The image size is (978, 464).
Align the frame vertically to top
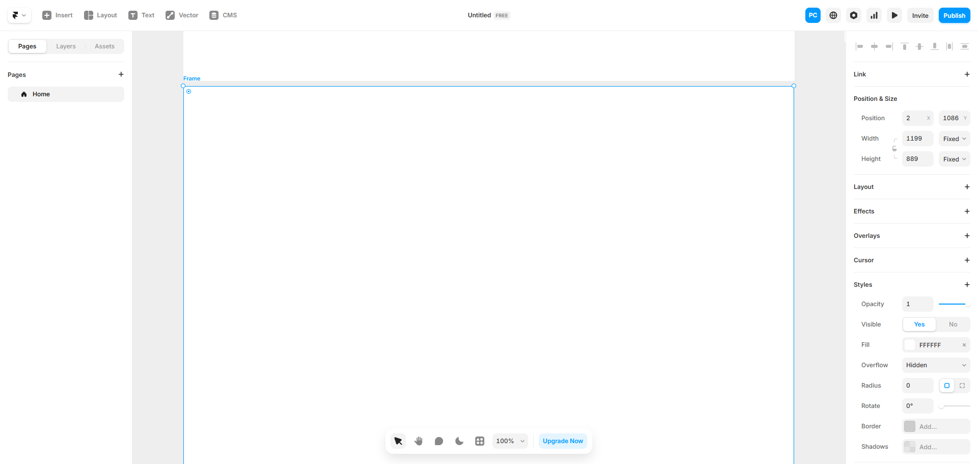click(905, 46)
